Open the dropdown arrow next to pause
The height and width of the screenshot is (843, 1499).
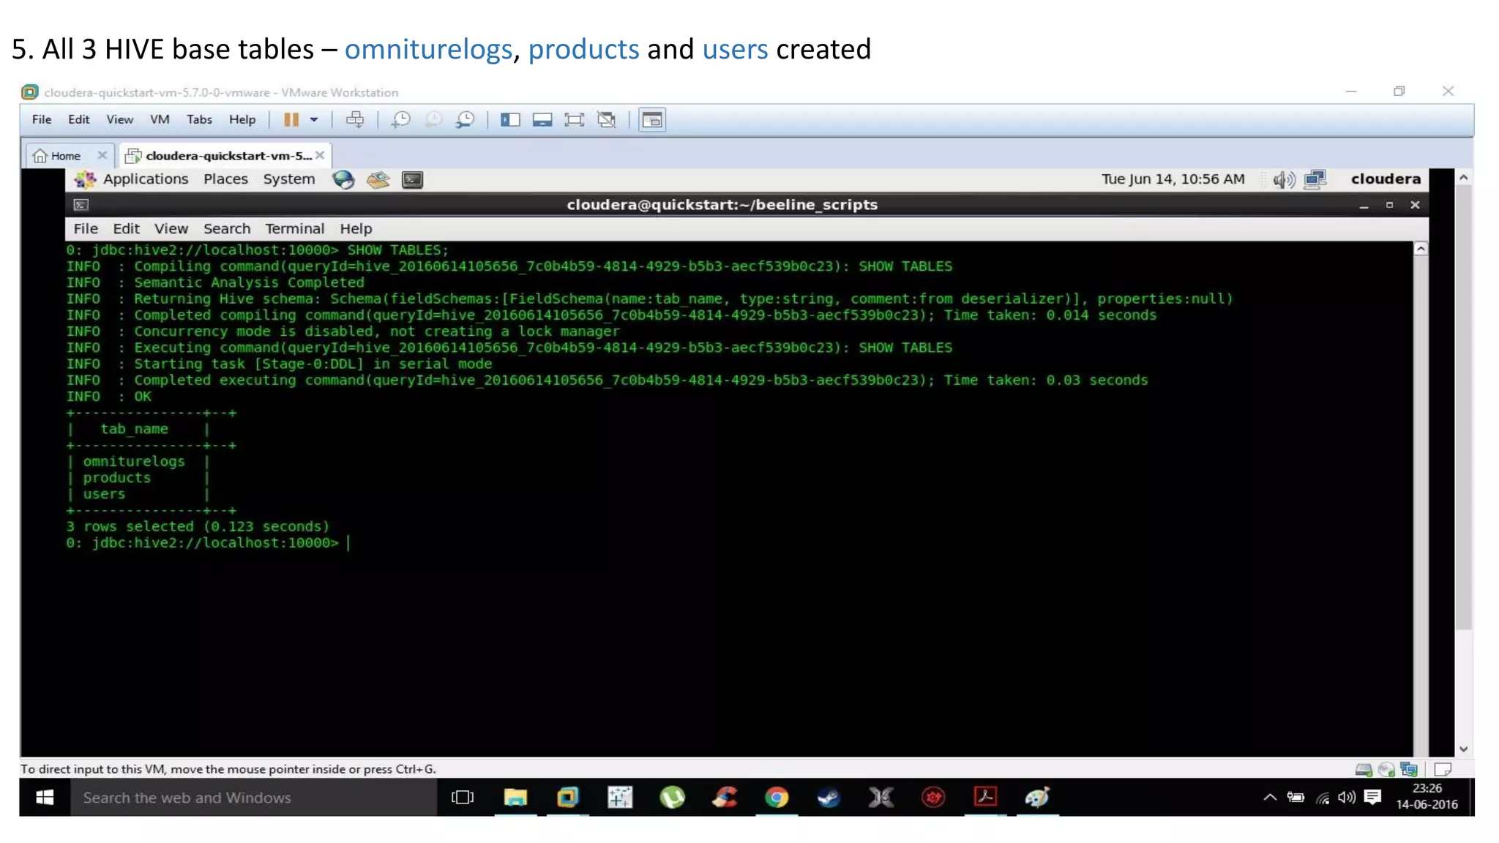314,119
